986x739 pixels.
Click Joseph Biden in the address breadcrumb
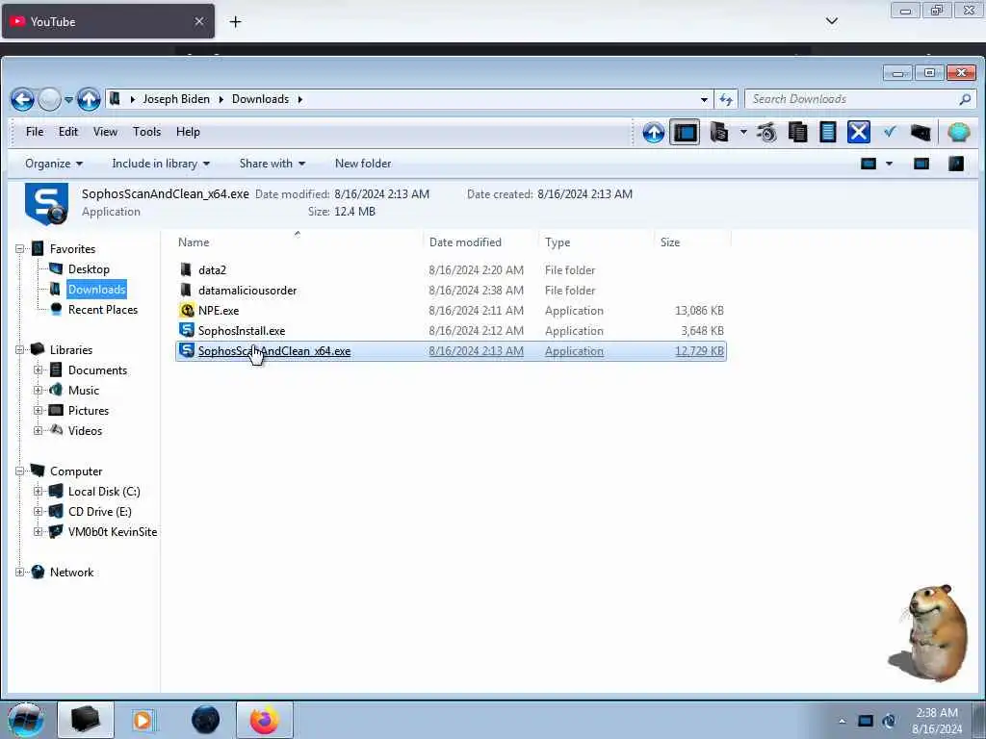pos(176,99)
